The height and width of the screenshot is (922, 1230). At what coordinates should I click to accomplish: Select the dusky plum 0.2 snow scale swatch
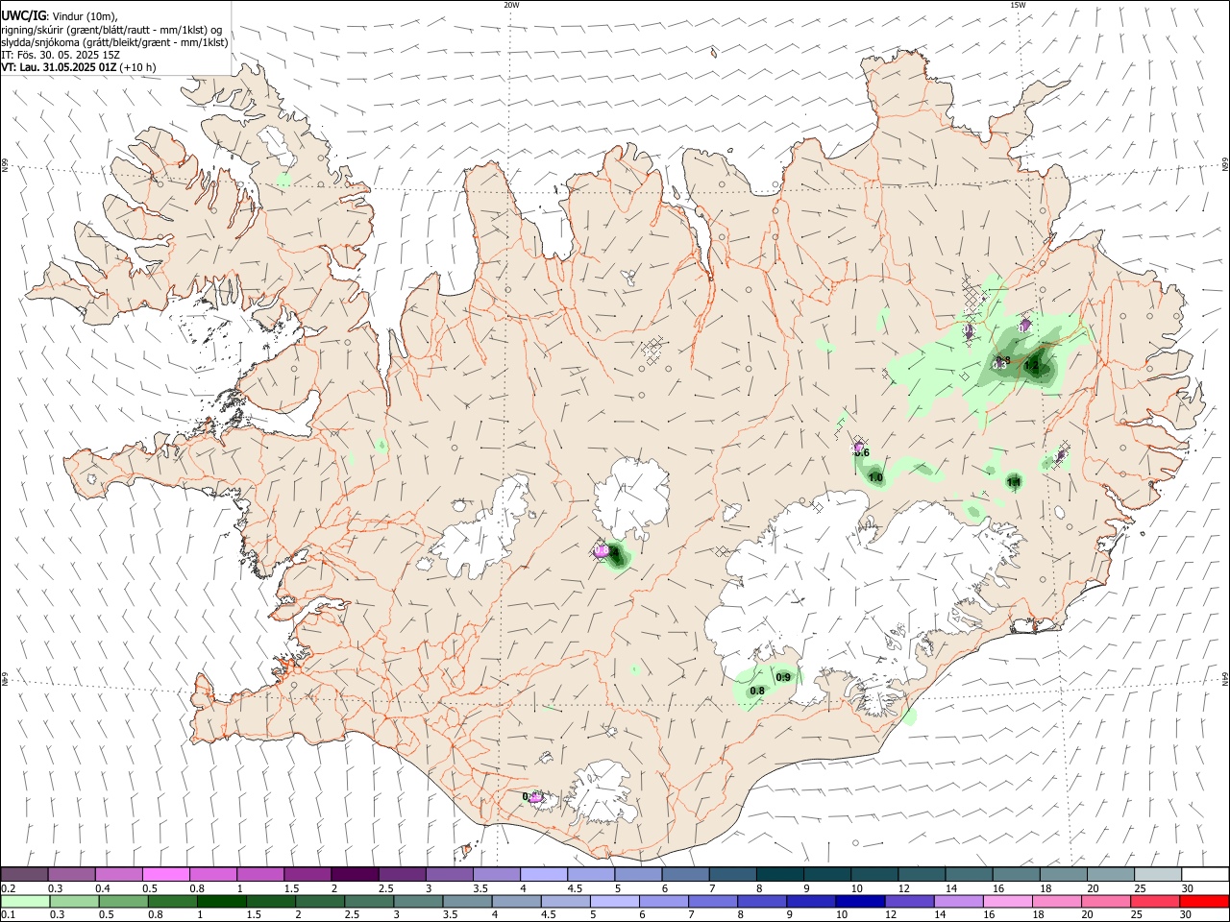(x=24, y=874)
